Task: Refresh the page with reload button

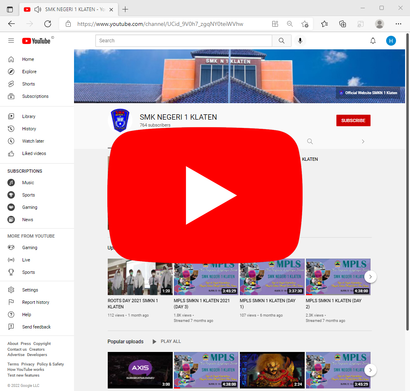Action: pyautogui.click(x=48, y=24)
